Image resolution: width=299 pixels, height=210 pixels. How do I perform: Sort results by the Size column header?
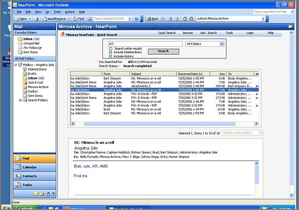click(x=218, y=74)
